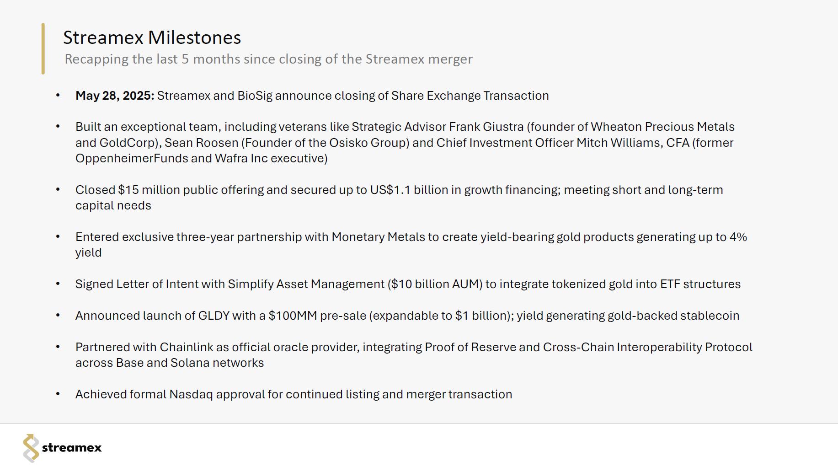Click the gold Streamex logo icon
The height and width of the screenshot is (472, 838).
pos(31,448)
